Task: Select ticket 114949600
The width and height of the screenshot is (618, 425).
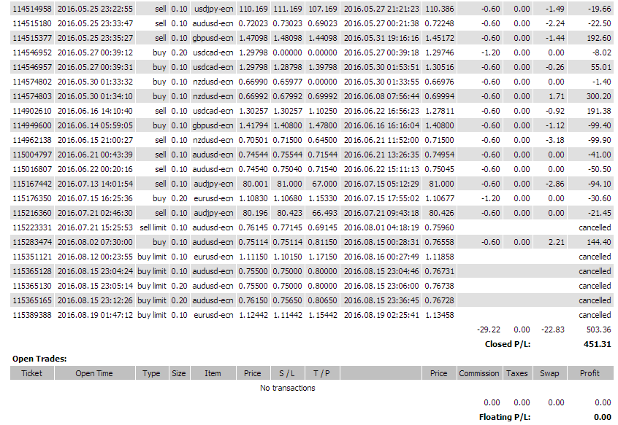Action: point(32,125)
